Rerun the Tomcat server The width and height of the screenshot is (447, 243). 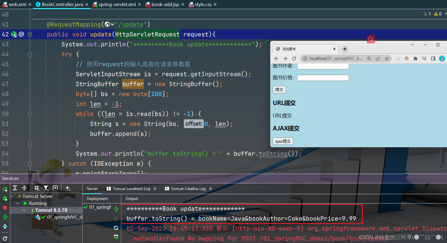[x=5, y=189]
